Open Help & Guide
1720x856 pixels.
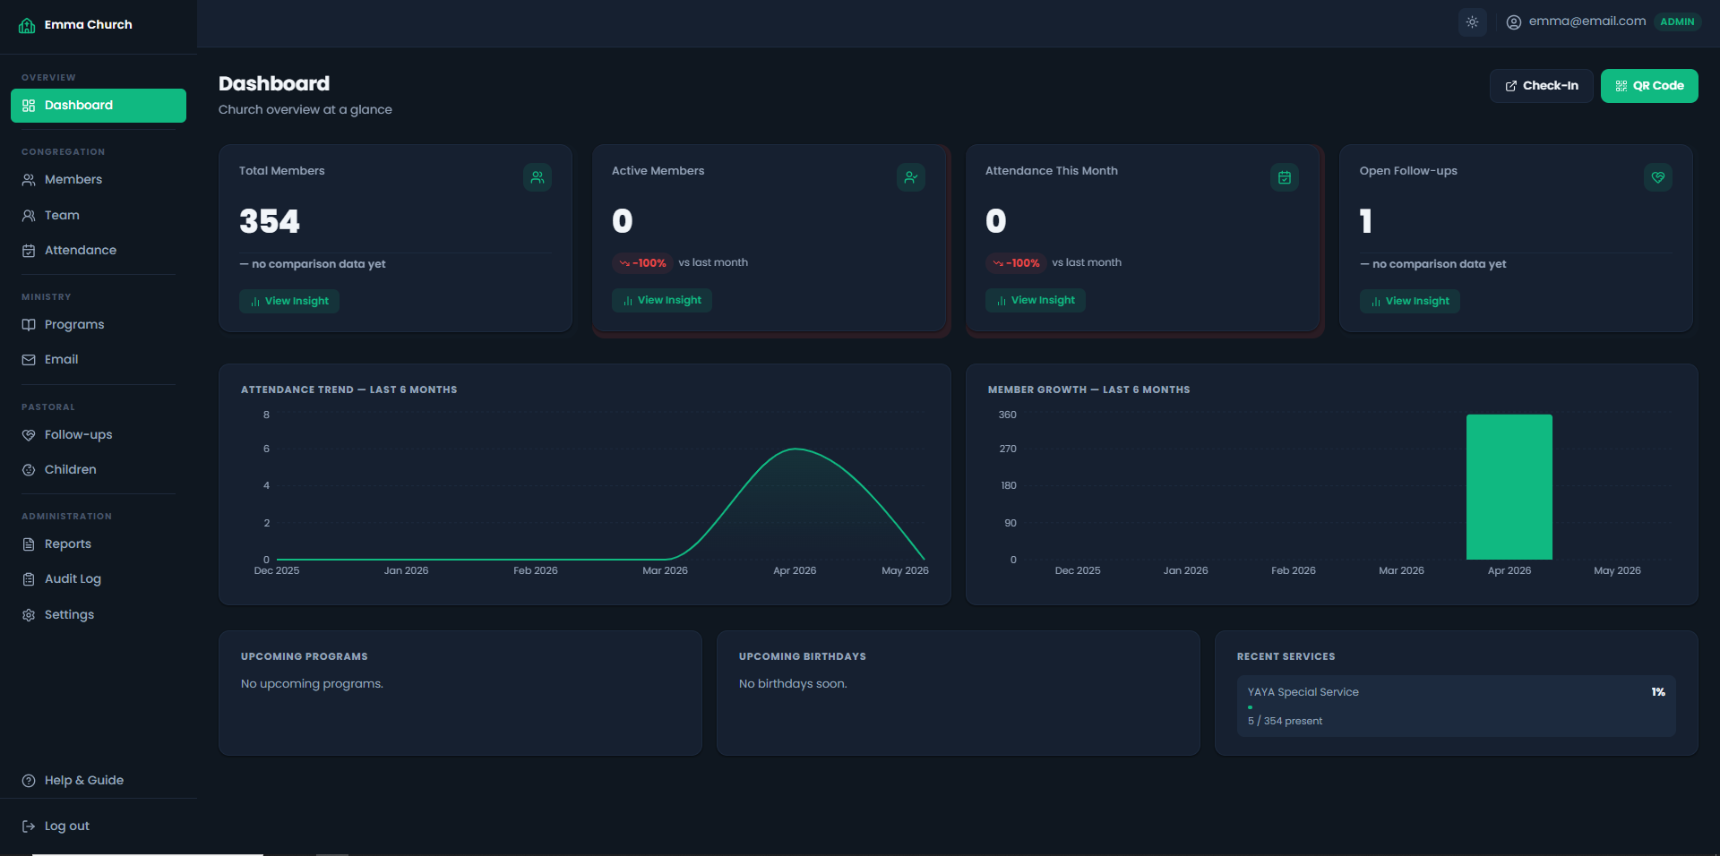[x=99, y=781]
